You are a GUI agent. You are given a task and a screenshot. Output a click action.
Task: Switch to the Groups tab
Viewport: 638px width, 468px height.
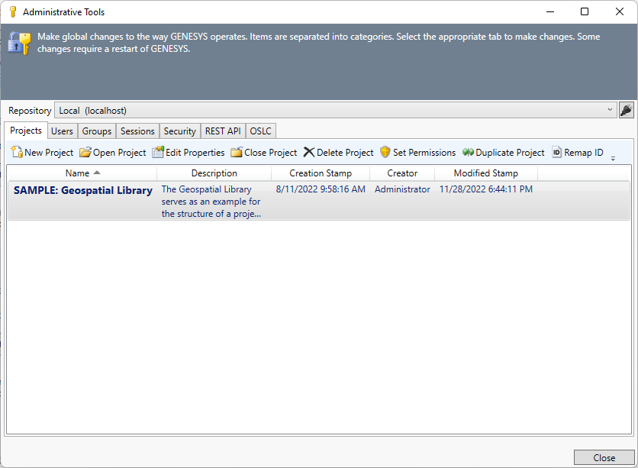(97, 131)
